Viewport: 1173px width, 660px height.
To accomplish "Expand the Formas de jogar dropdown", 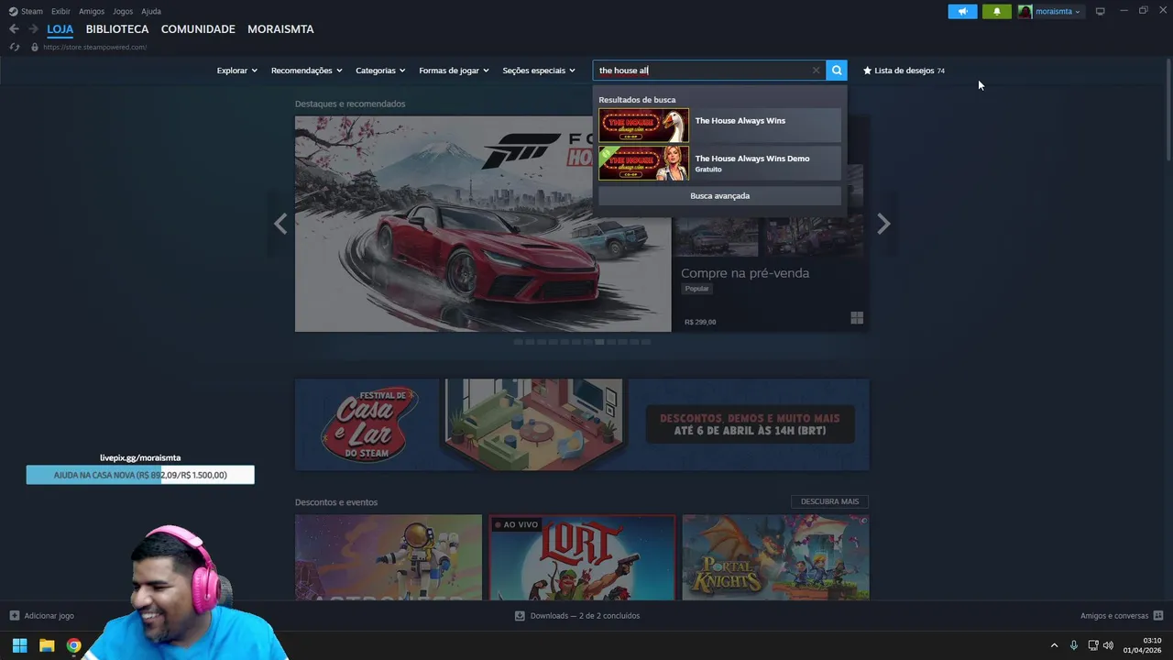I will pyautogui.click(x=454, y=71).
